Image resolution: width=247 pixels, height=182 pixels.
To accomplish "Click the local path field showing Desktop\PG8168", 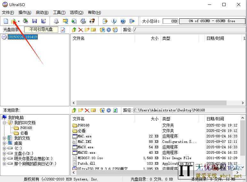I will click(x=189, y=110).
